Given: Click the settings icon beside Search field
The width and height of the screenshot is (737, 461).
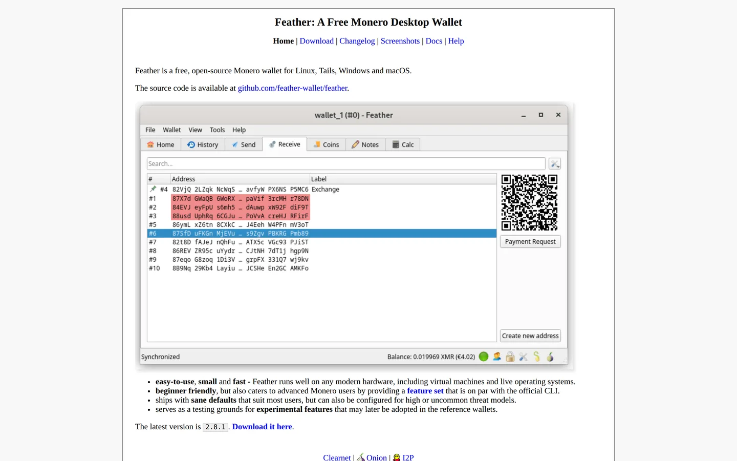Looking at the screenshot, I should click(555, 164).
